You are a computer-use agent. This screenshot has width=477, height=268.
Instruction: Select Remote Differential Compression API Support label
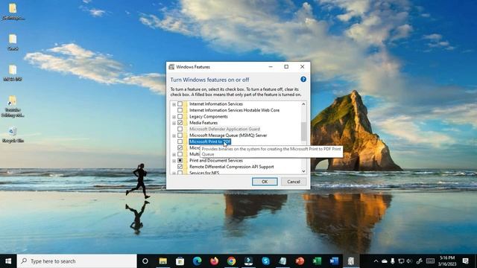pyautogui.click(x=232, y=167)
